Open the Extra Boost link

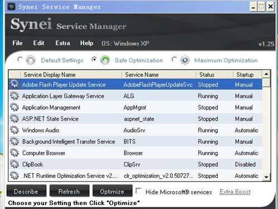coord(235,192)
